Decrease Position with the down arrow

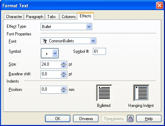point(63,91)
